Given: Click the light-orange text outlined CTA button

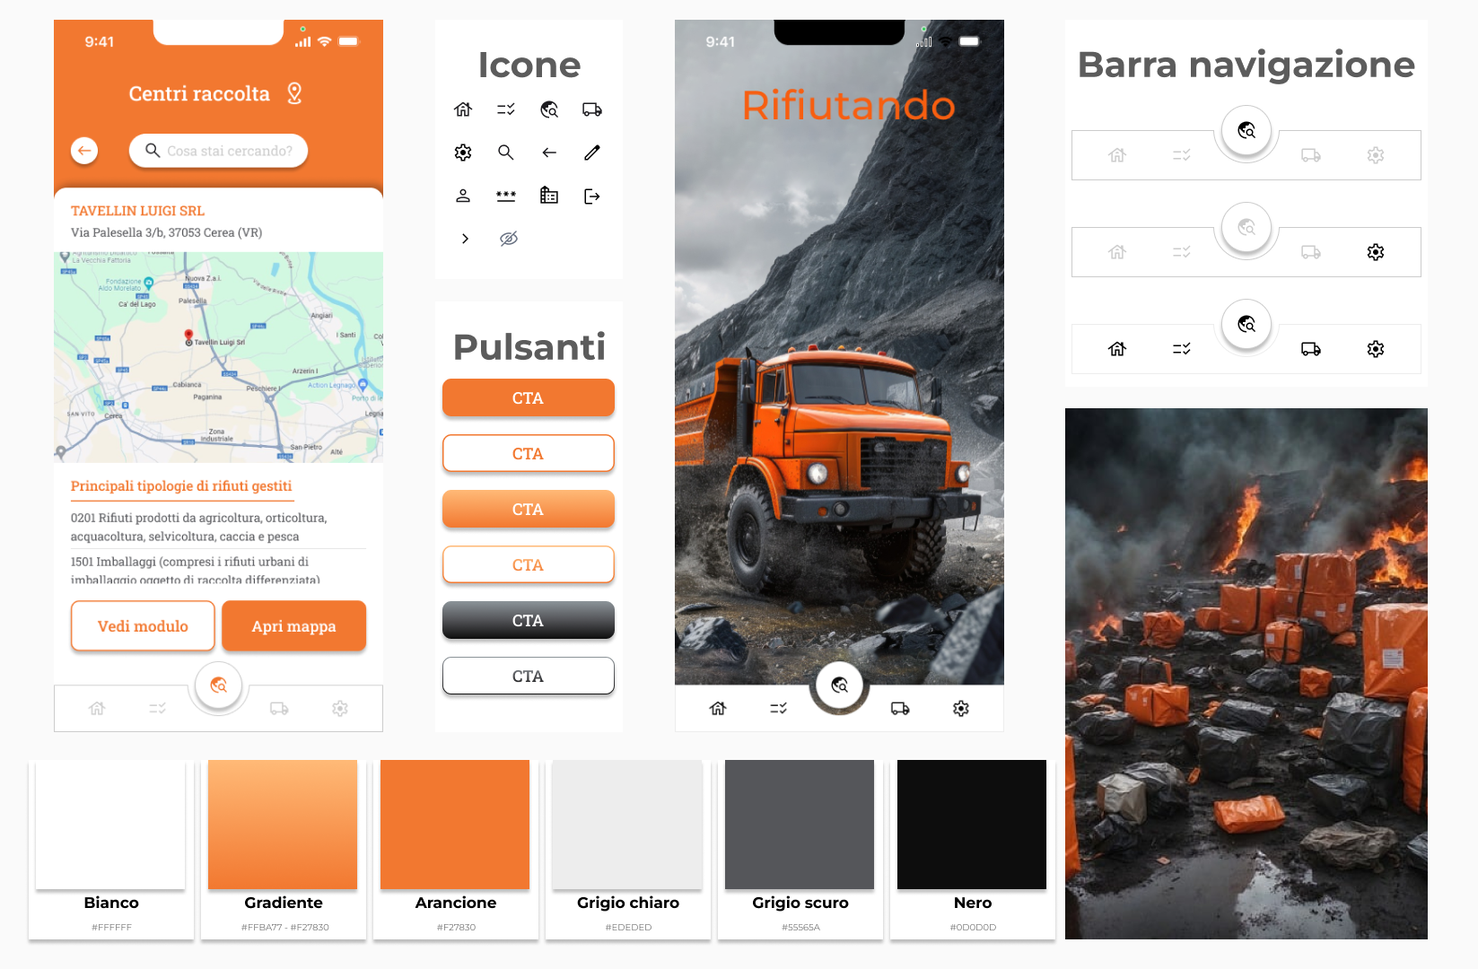Looking at the screenshot, I should coord(528,565).
